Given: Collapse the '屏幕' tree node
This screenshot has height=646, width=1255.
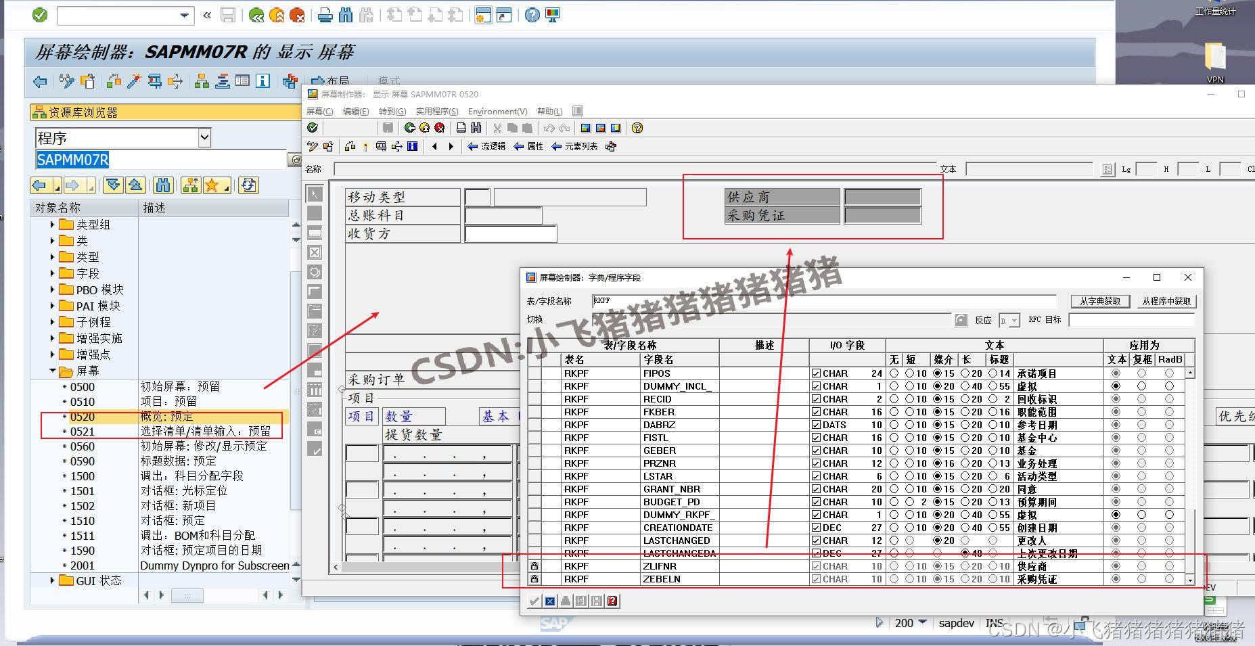Looking at the screenshot, I should point(52,371).
